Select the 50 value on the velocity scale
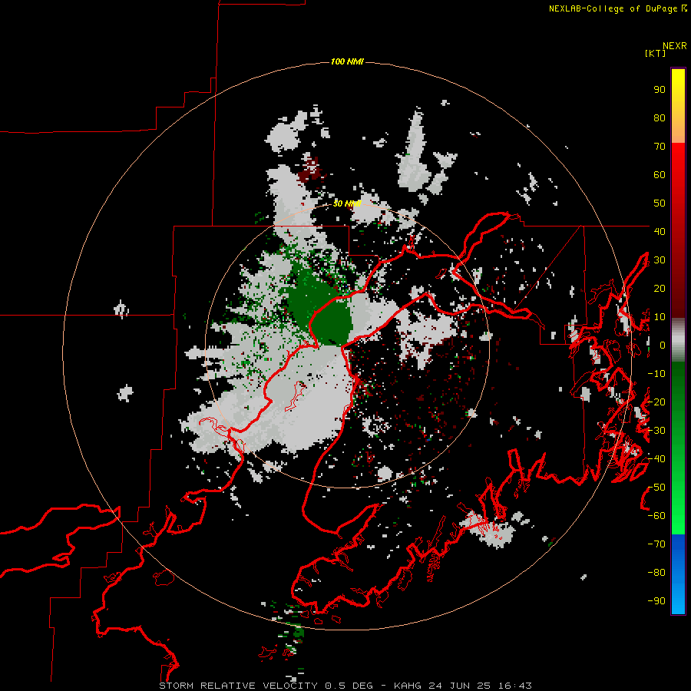Viewport: 691px width, 691px height. (x=660, y=203)
